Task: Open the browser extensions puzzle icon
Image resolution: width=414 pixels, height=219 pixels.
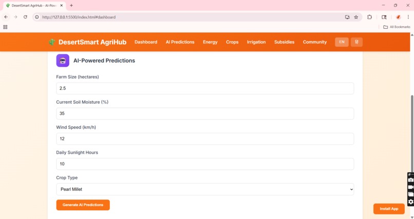Action: coord(369,17)
